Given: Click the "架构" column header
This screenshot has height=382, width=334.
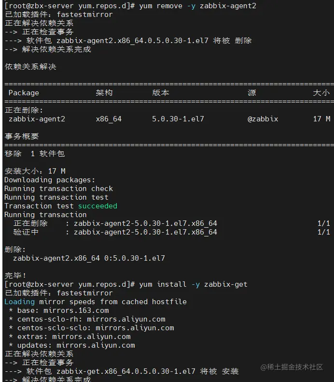Looking at the screenshot, I should (104, 93).
